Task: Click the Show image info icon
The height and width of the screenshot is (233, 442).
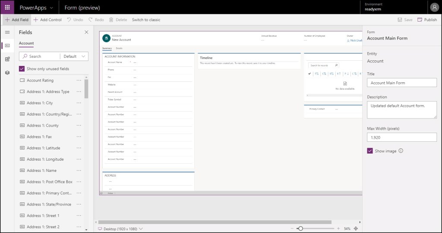Action: coord(401,151)
